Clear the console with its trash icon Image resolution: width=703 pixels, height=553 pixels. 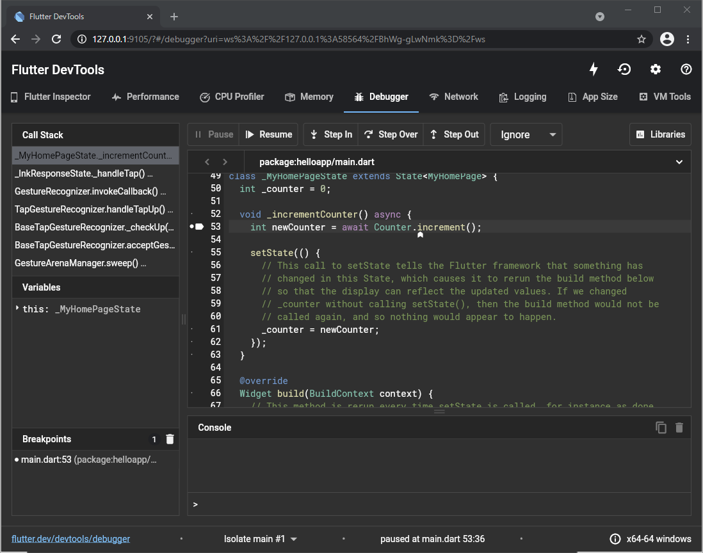(x=679, y=428)
